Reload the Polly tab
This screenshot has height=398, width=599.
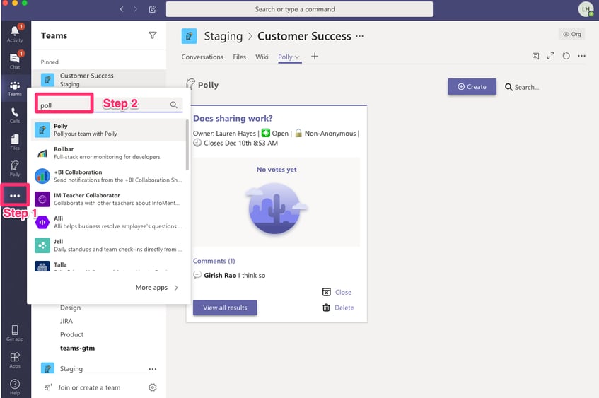coord(566,56)
